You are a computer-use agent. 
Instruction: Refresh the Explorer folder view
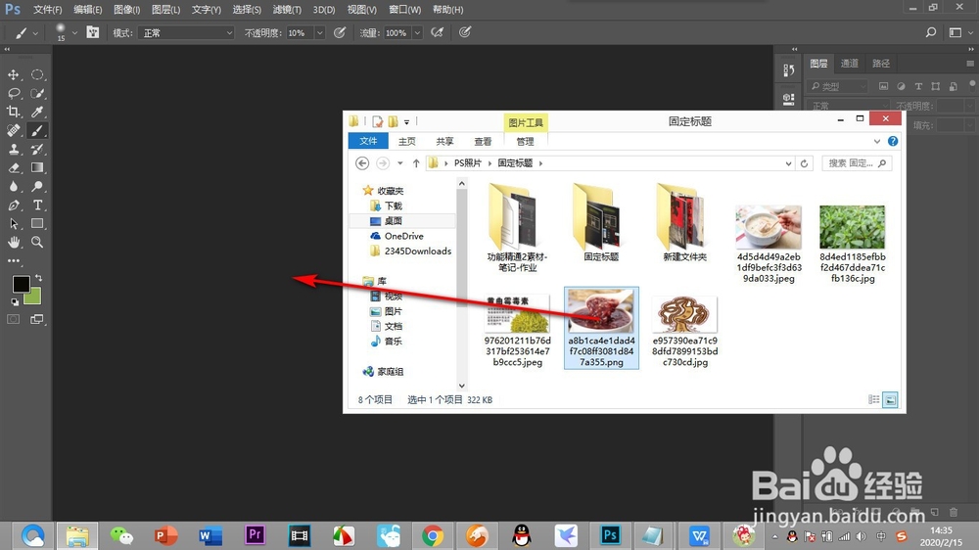pyautogui.click(x=804, y=163)
